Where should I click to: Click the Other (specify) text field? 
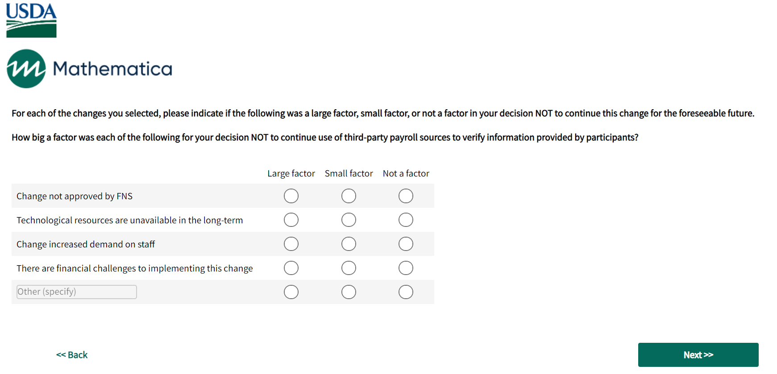tap(76, 292)
